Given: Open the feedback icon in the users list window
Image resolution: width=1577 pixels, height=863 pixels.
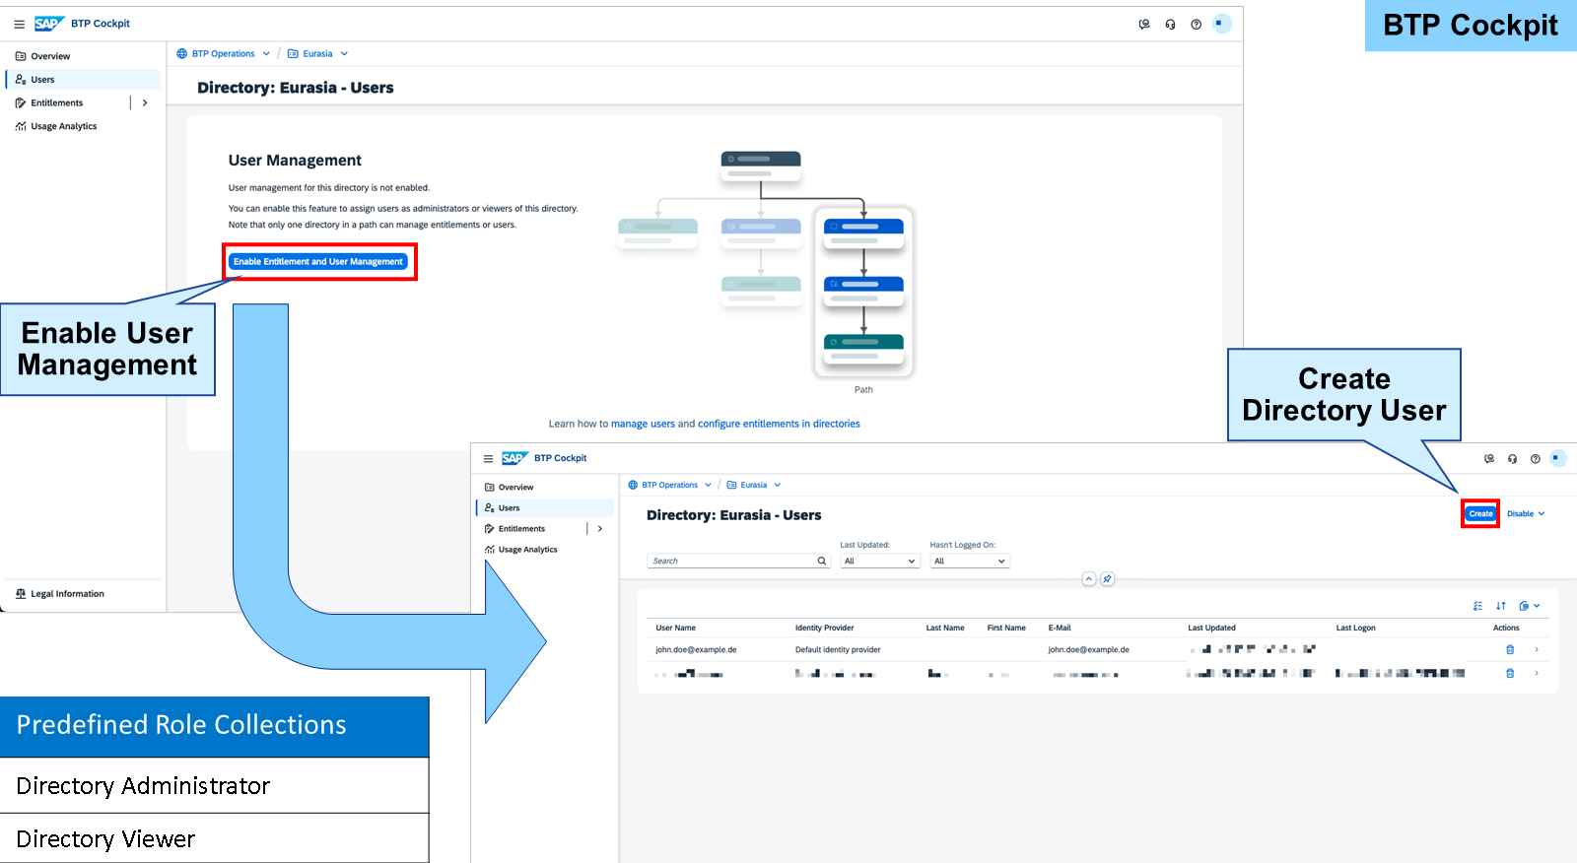Looking at the screenshot, I should tap(1489, 459).
